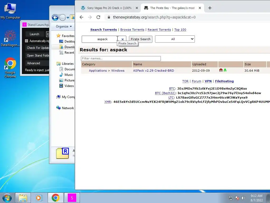Open the Top 100 link
The image size is (270, 203).
pos(180,30)
